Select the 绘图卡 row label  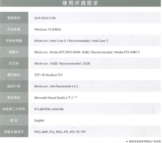click(14, 52)
